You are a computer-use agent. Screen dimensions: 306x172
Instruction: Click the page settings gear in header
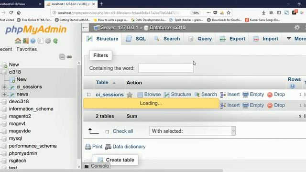[297, 28]
